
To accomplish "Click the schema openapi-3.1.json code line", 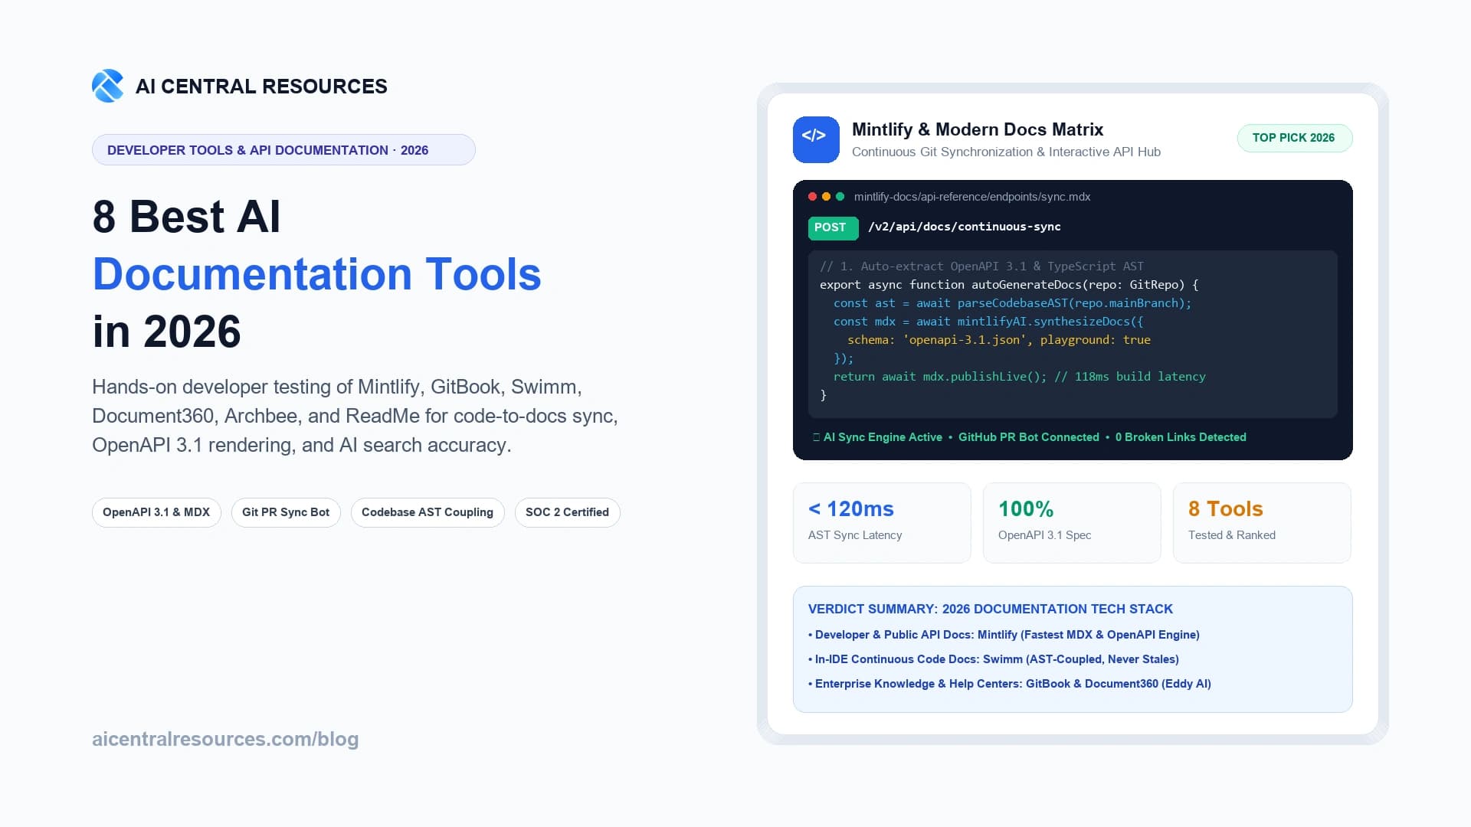I will (x=999, y=340).
